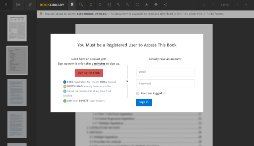
Task: Click the 'Join Over 544373' step 4 badge
Action: coord(64,101)
